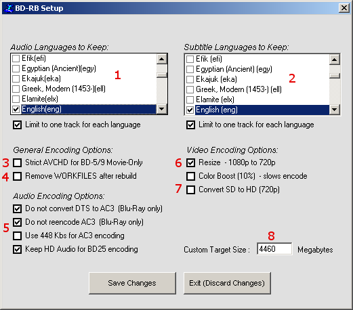The width and height of the screenshot is (353, 310).
Task: Click Exit (Discard Changes) button
Action: [x=227, y=283]
